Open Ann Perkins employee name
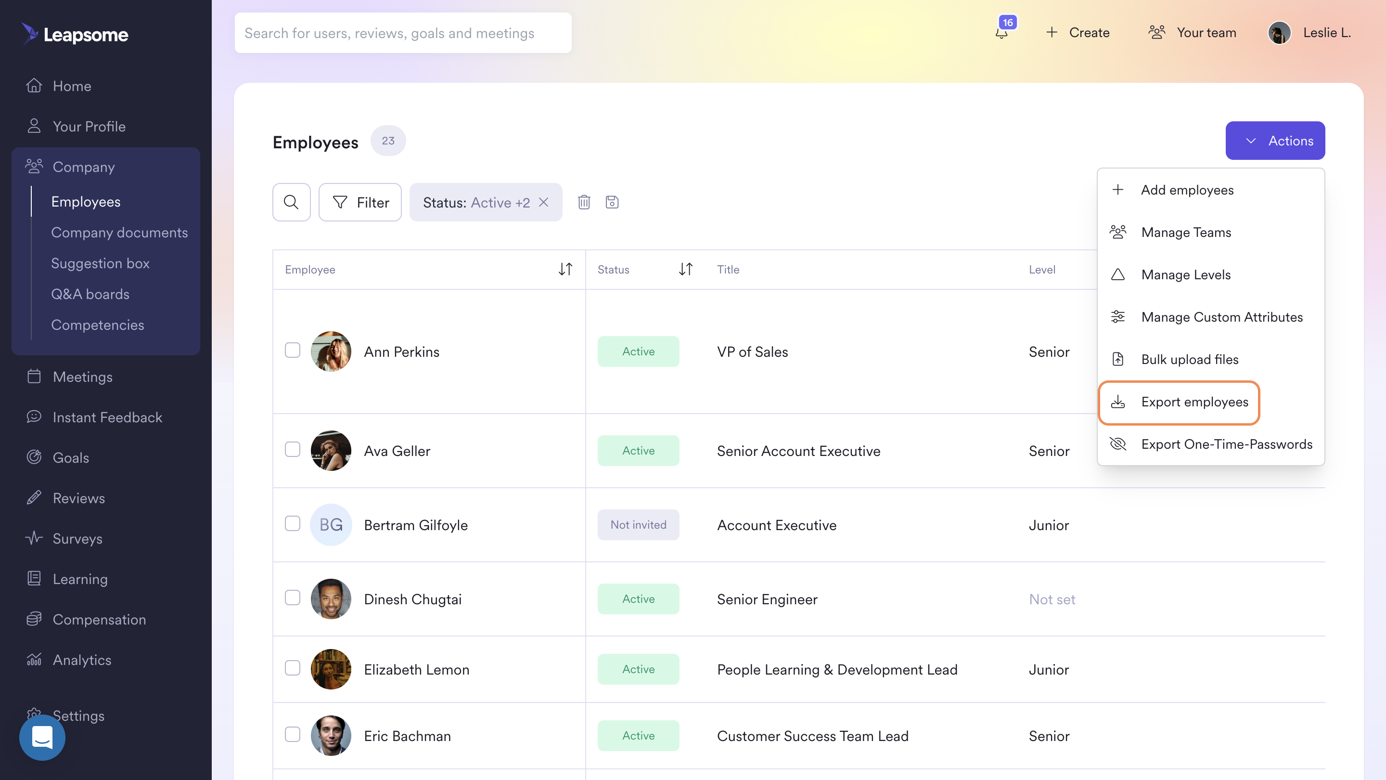Screen dimensions: 1386x780 [401, 352]
